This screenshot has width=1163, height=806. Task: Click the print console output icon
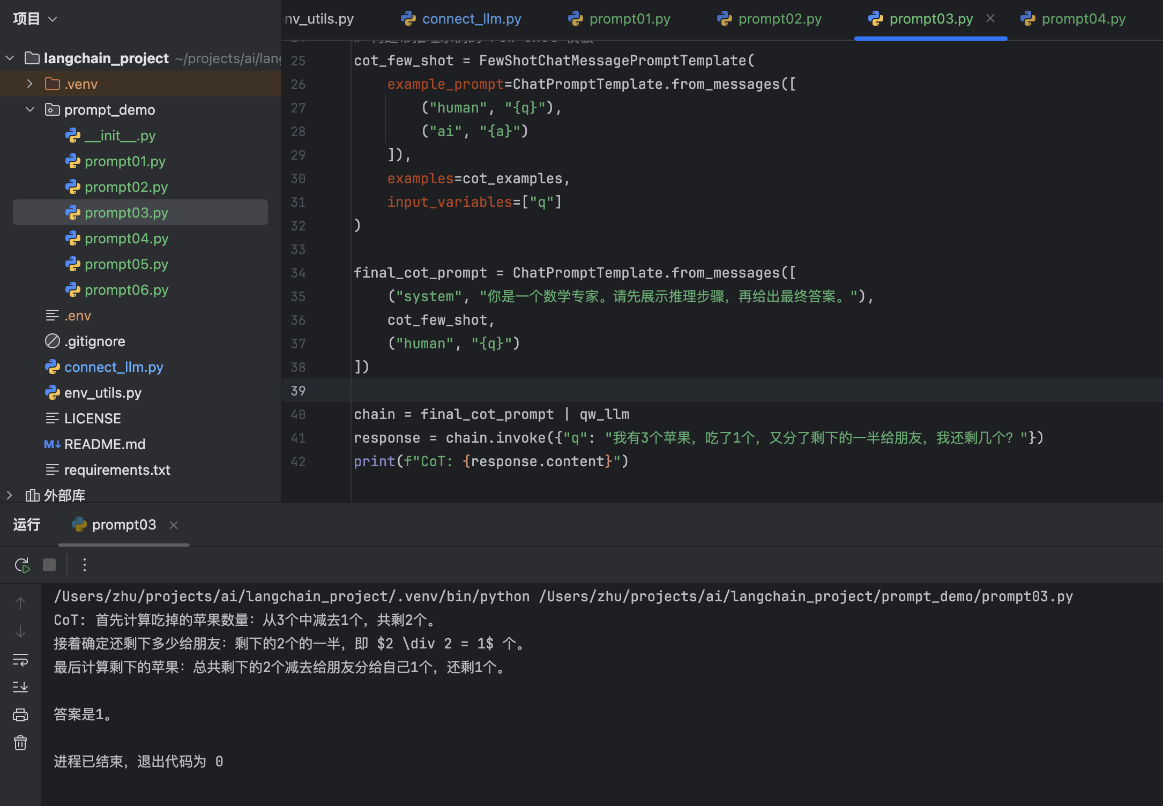tap(20, 715)
